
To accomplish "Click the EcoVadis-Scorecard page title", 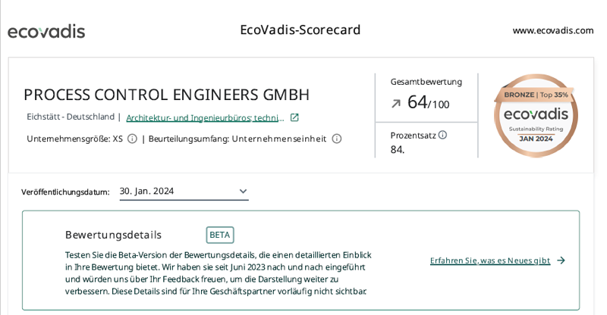I will pos(300,30).
